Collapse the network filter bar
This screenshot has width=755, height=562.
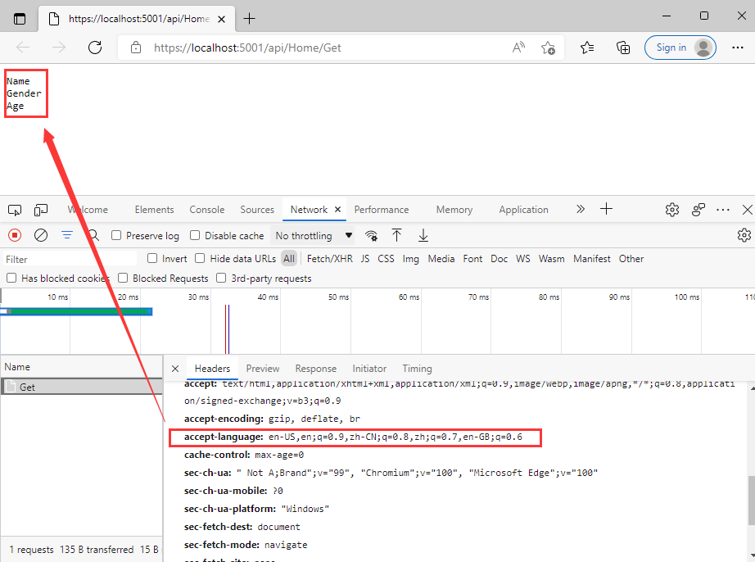click(66, 235)
